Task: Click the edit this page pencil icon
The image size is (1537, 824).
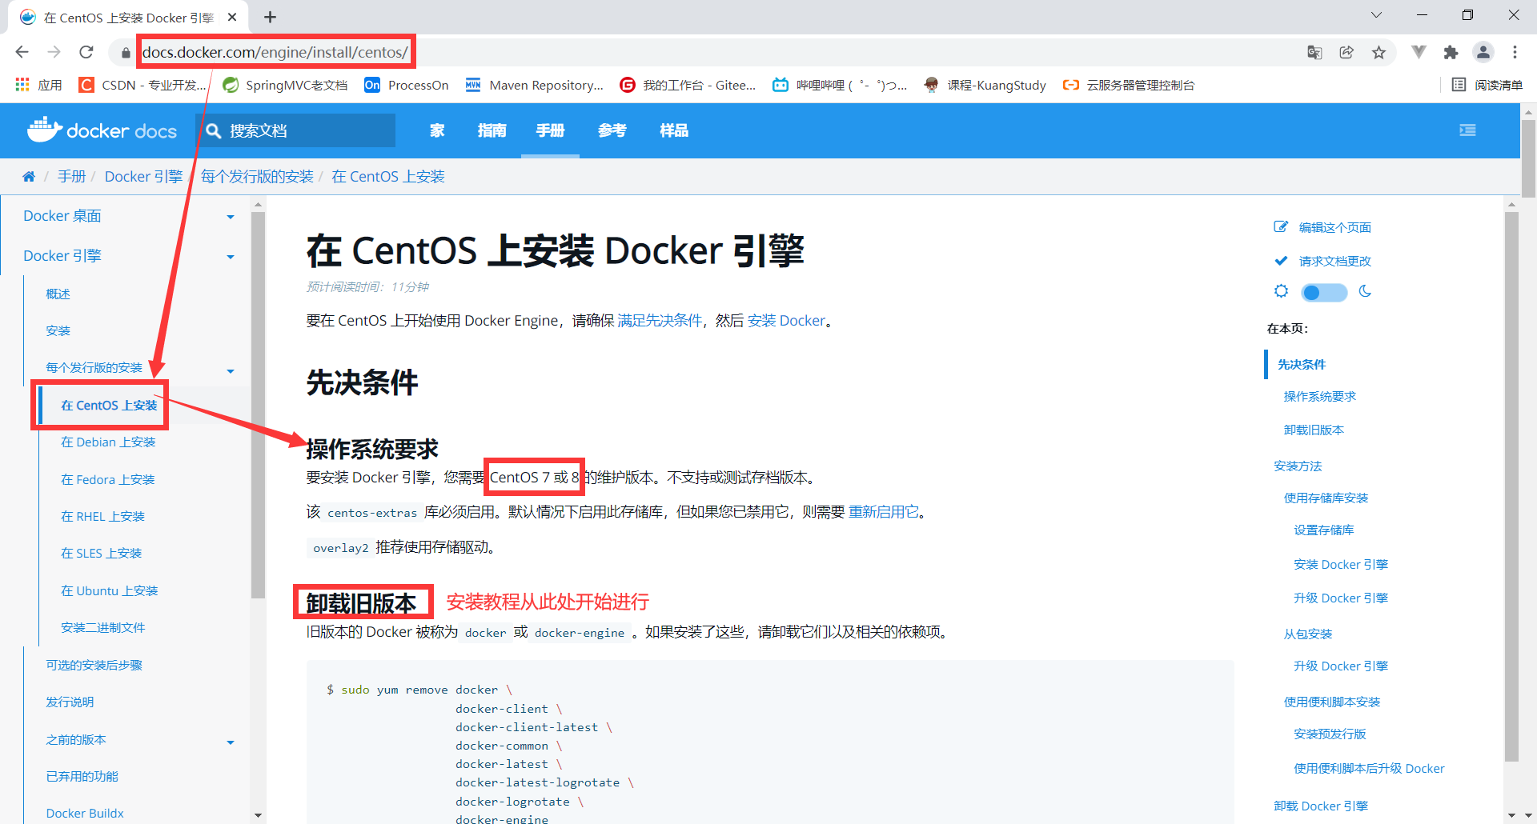Action: (1282, 226)
